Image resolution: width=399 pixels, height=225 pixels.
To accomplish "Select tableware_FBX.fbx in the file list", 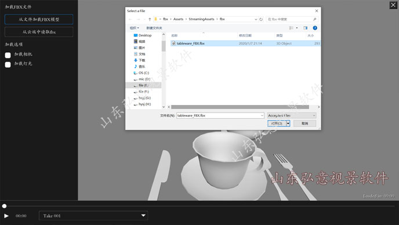I will coord(245,43).
